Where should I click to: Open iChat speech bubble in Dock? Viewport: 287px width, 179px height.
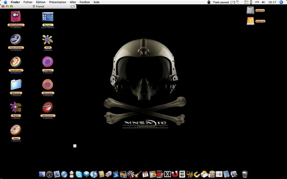pyautogui.click(x=87, y=174)
